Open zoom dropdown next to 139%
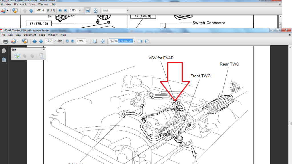This screenshot has width=292, height=164. tap(80, 11)
